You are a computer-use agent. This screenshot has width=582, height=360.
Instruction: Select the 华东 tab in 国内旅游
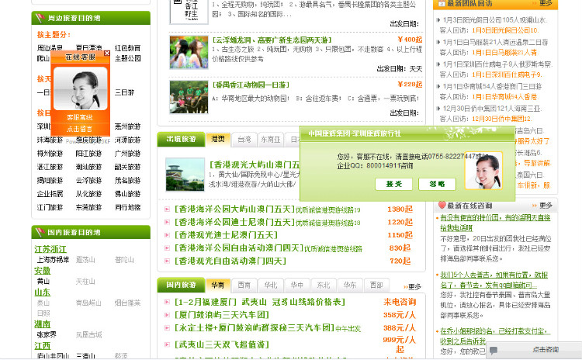[x=350, y=285]
